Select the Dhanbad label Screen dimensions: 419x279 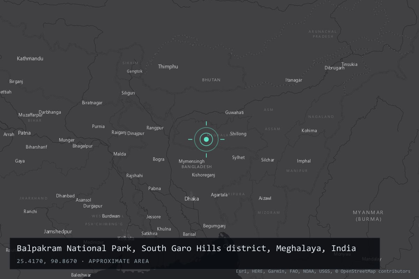click(65, 196)
